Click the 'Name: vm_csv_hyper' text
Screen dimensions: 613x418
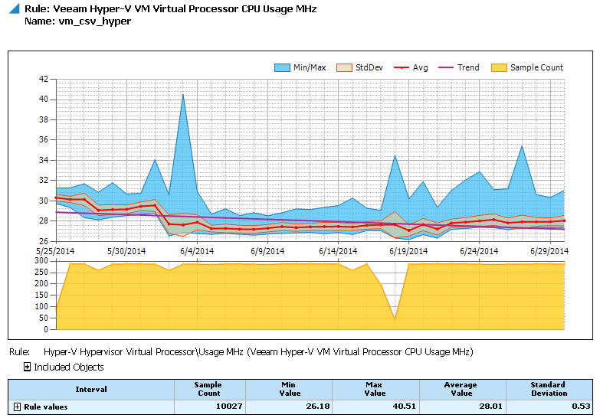(78, 21)
